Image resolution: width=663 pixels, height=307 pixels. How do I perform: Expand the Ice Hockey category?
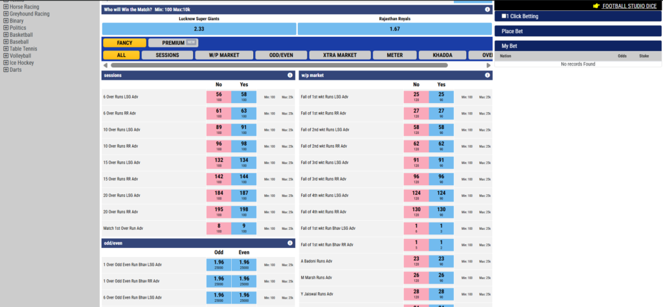[6, 63]
